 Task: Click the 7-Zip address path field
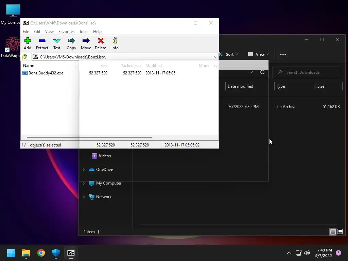125,57
